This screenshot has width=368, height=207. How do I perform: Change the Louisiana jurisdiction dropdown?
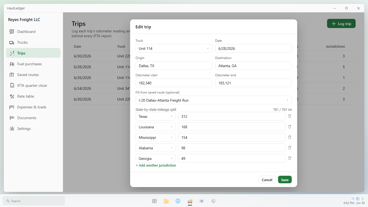(x=156, y=127)
